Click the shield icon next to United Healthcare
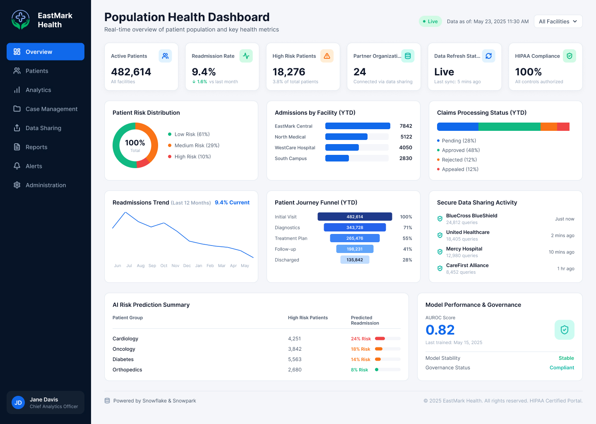 [x=440, y=235]
